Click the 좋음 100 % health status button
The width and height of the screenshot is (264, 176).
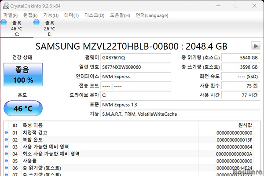23,75
